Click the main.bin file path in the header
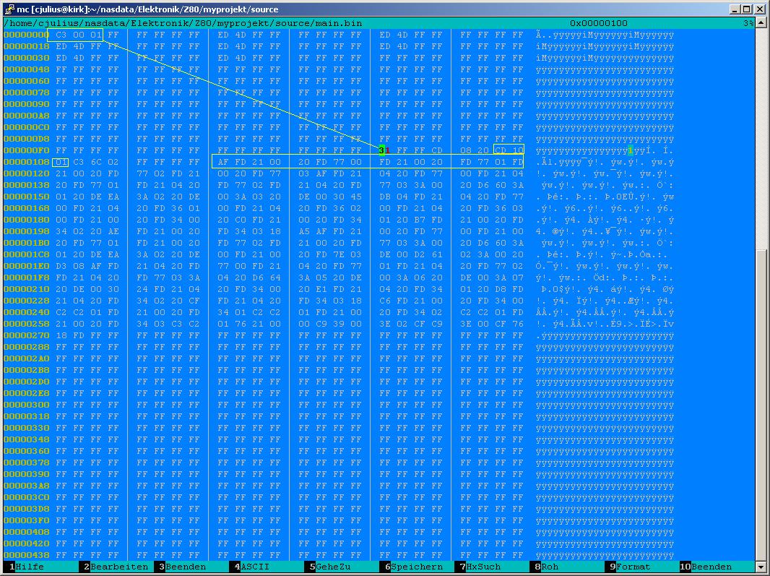Image resolution: width=770 pixels, height=576 pixels. tap(183, 23)
